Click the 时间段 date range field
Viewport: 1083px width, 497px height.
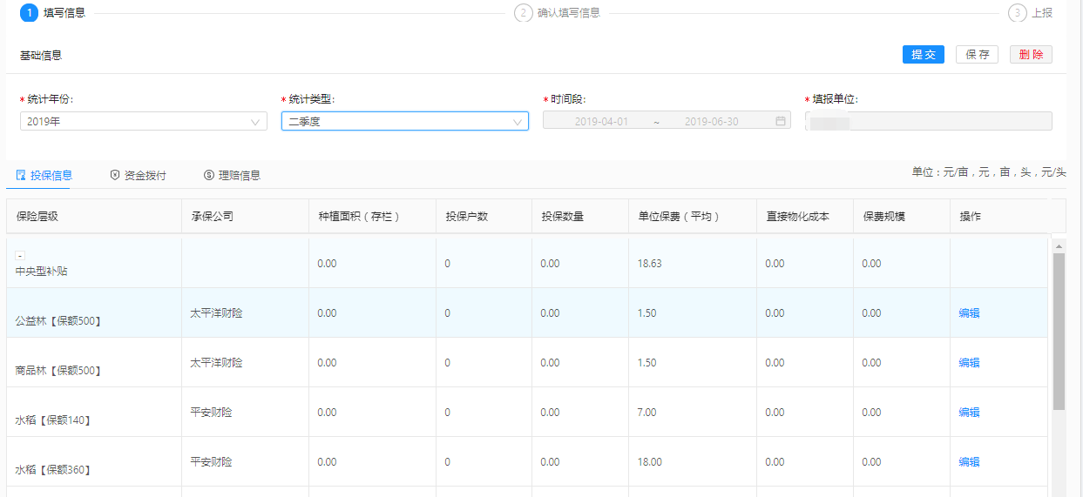[667, 121]
